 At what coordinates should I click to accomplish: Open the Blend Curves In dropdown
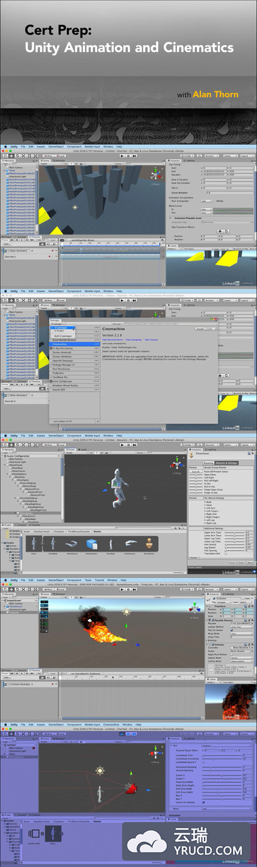click(x=207, y=209)
